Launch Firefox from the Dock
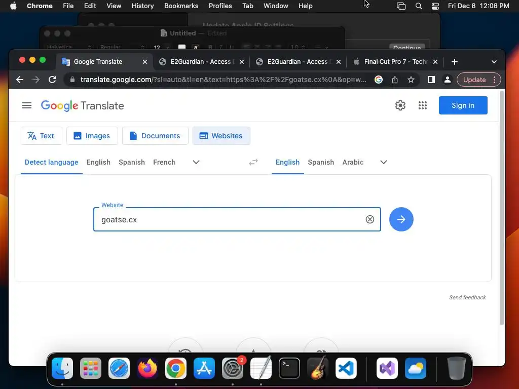 [147, 368]
